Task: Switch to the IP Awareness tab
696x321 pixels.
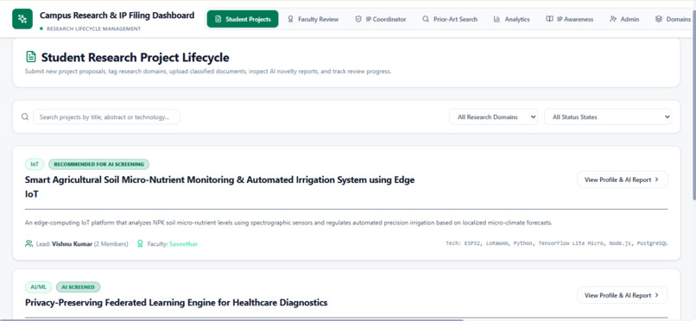Action: (x=570, y=19)
